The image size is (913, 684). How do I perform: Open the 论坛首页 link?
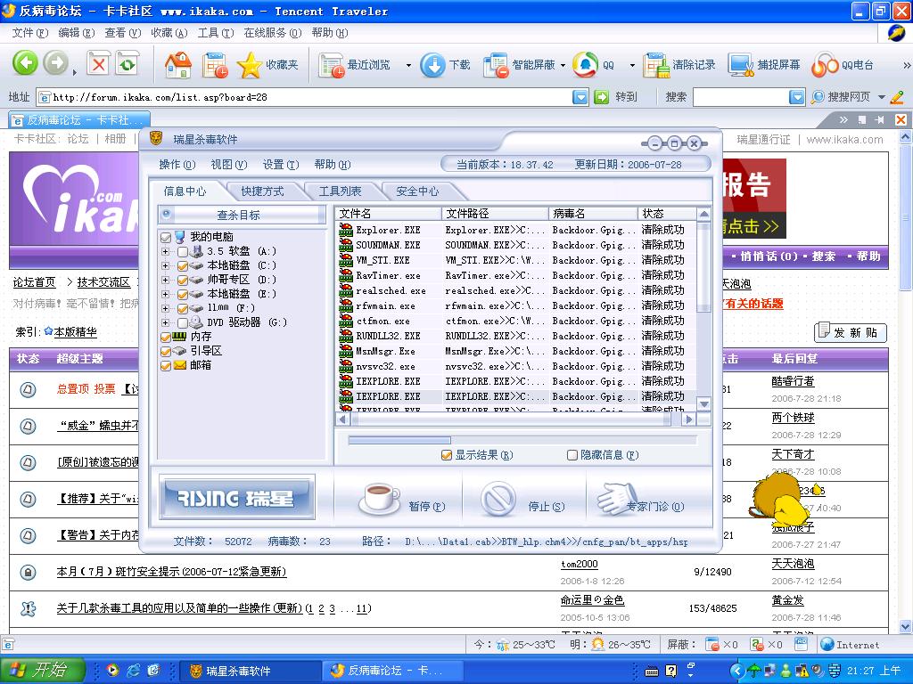coord(35,282)
